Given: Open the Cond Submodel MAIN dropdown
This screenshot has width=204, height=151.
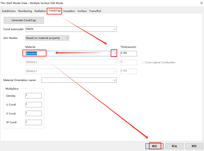Looking at the screenshot, I should click(71, 29).
